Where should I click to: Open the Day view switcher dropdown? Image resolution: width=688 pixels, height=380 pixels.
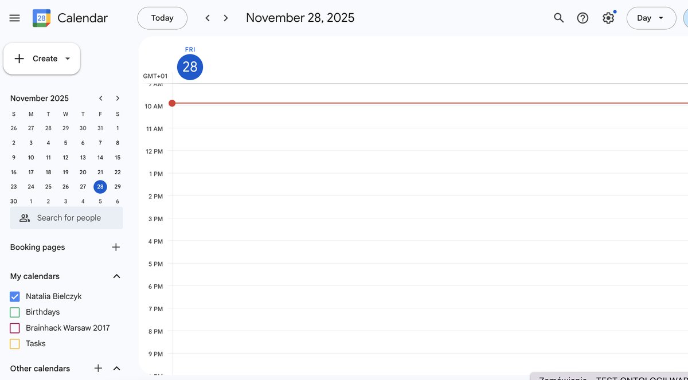(651, 18)
